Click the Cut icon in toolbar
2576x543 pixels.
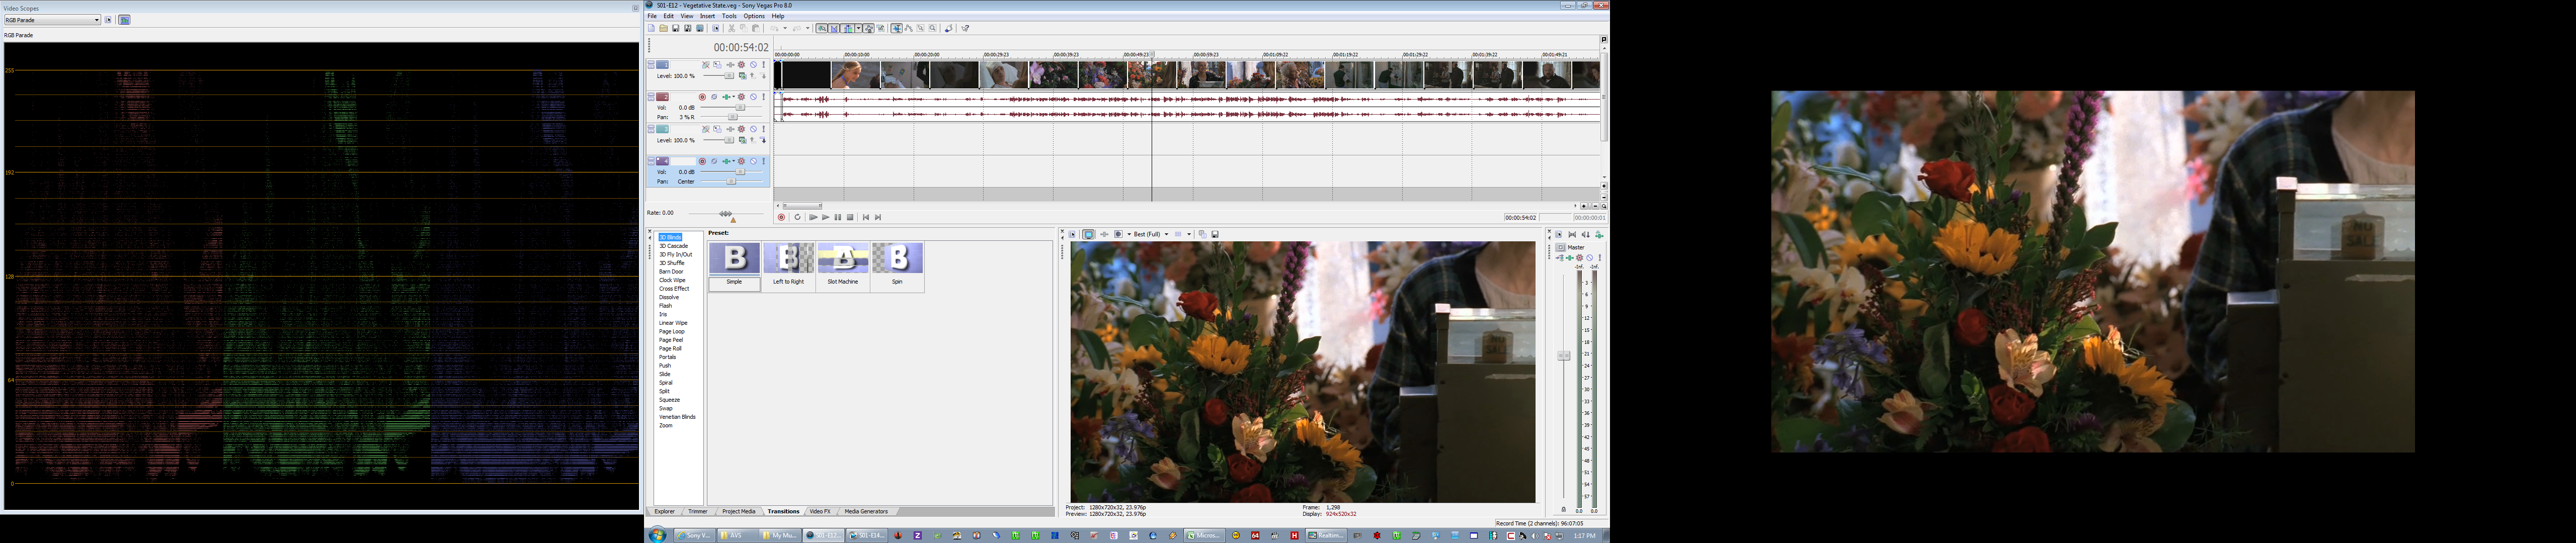732,28
